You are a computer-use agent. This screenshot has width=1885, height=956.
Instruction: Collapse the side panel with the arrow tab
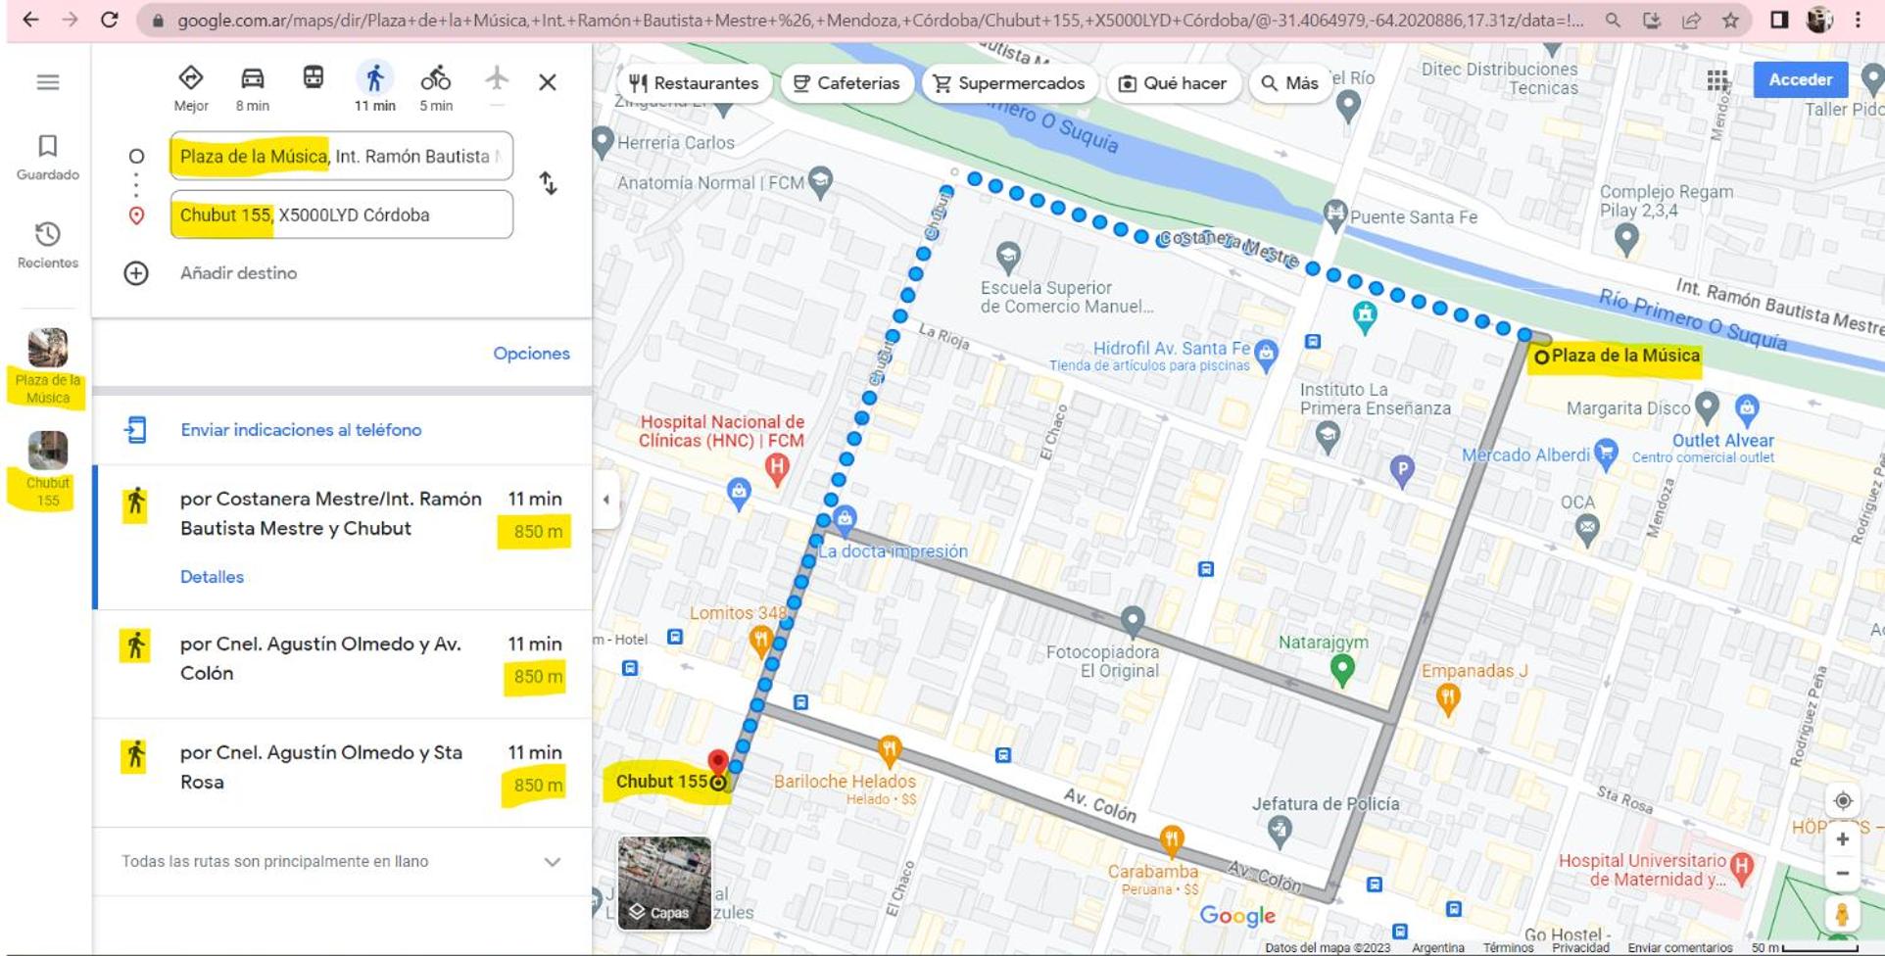point(606,500)
